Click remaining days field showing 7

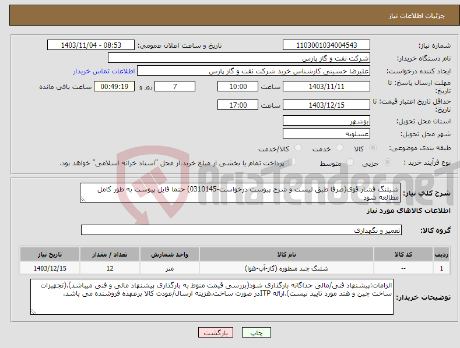click(175, 86)
